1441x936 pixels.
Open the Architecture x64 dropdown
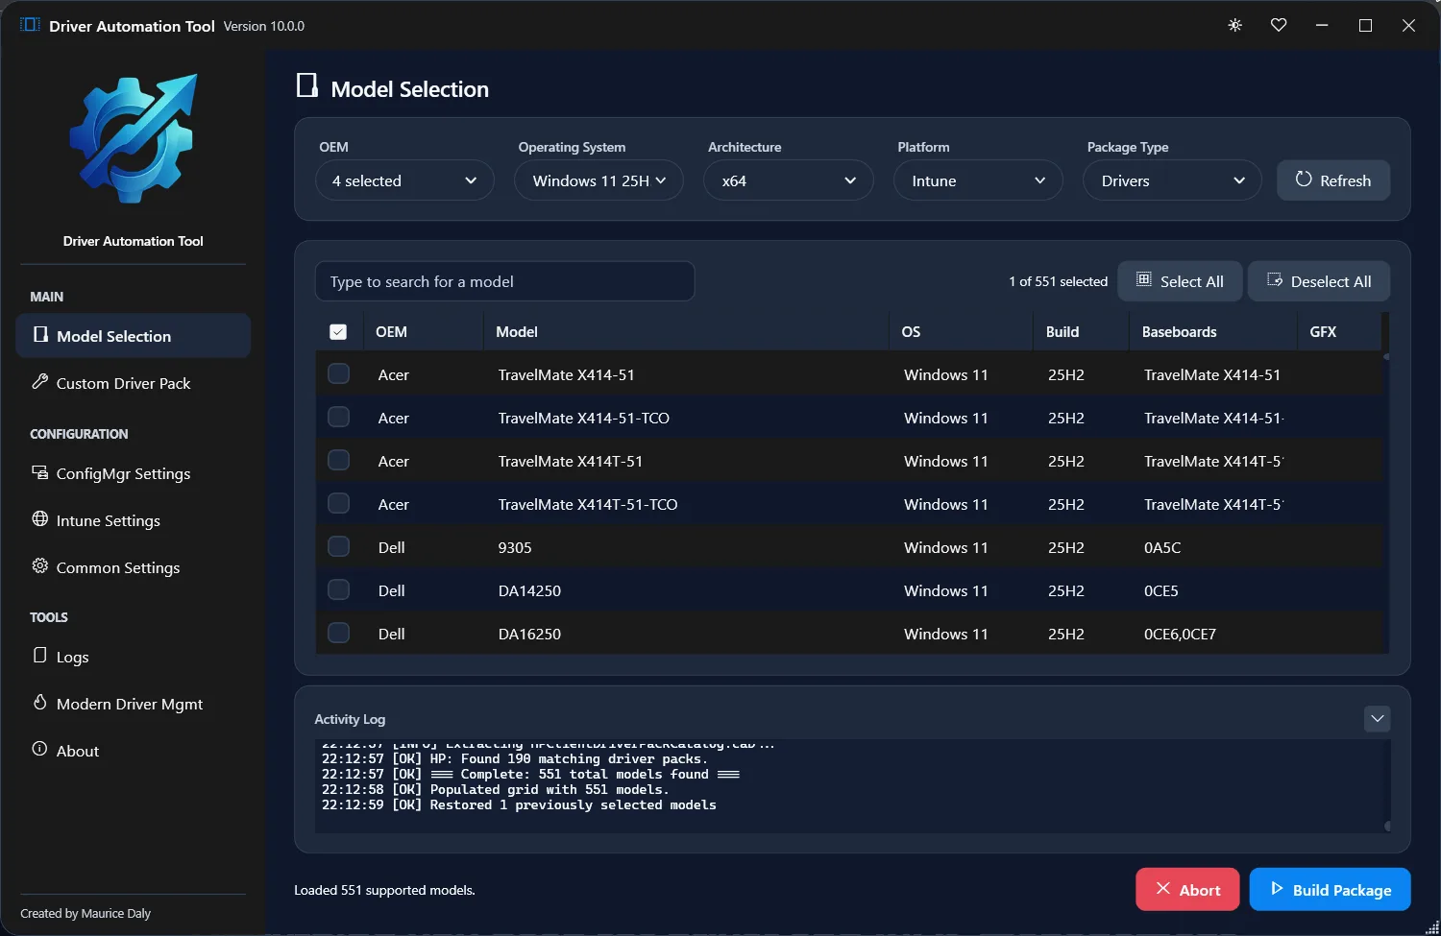click(789, 180)
